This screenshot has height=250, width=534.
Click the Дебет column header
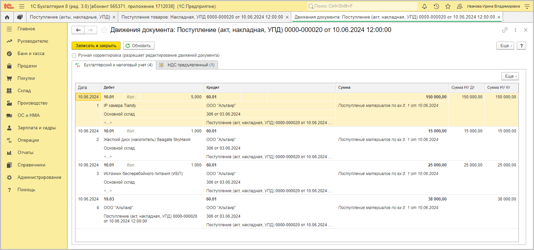(152, 88)
